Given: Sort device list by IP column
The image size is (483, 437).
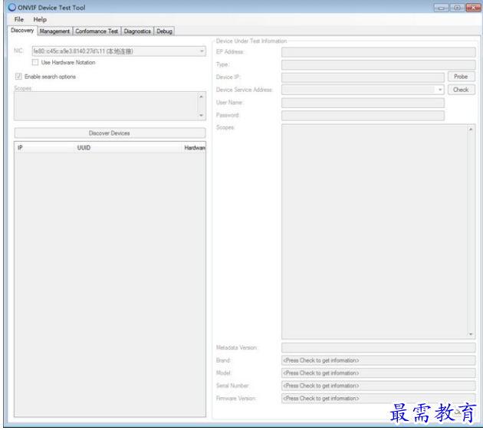Looking at the screenshot, I should point(44,148).
